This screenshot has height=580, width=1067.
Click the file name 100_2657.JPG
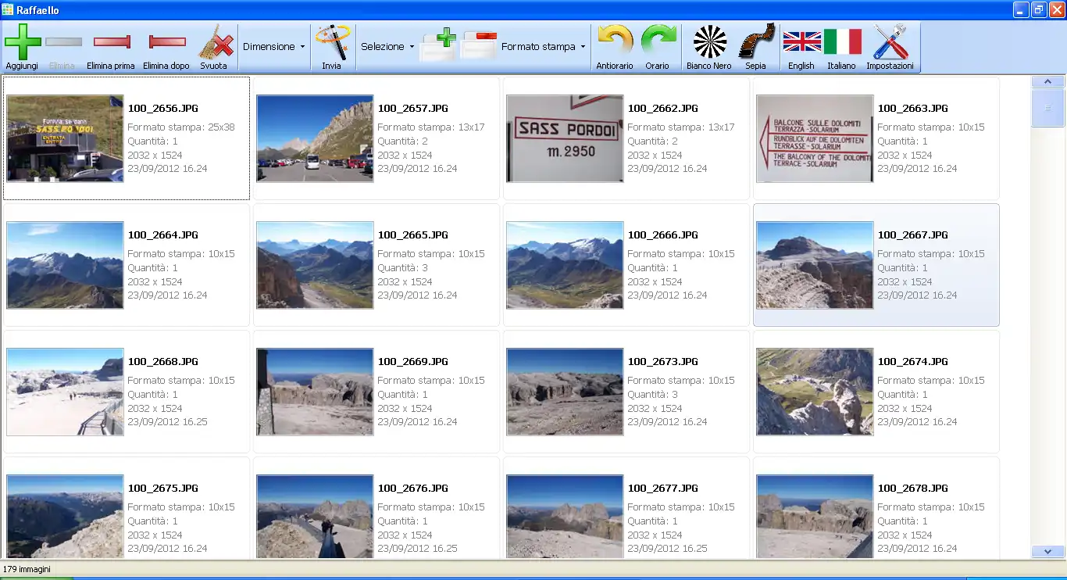click(412, 109)
